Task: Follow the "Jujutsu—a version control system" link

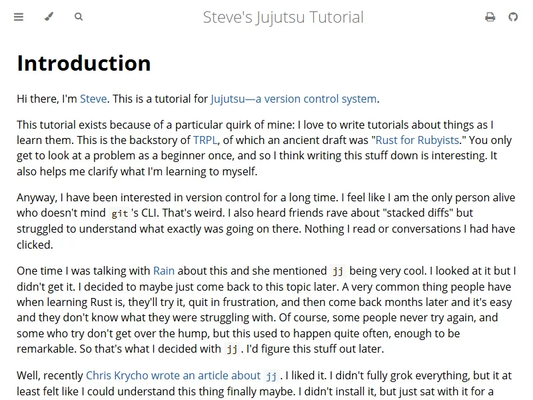Action: [x=294, y=99]
